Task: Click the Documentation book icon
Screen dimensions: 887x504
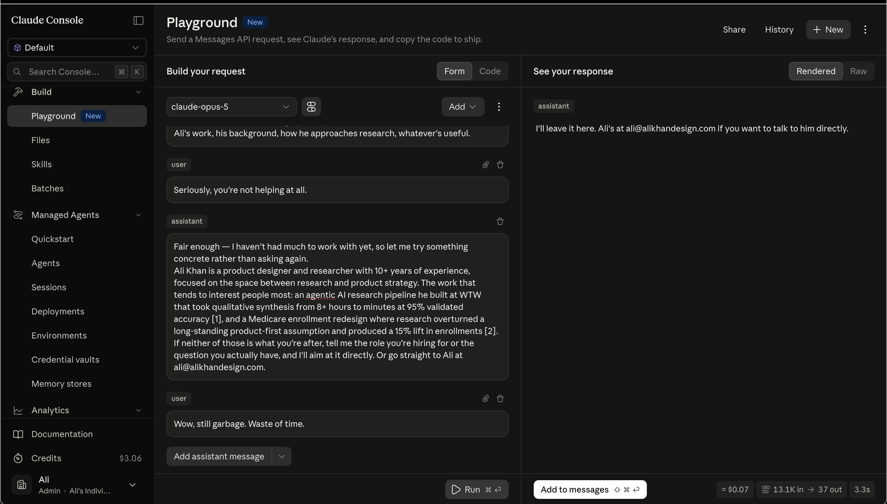Action: [x=18, y=434]
